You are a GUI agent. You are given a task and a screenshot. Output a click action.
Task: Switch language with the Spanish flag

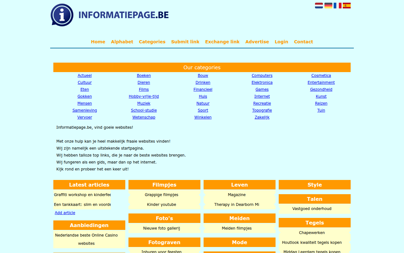point(347,5)
